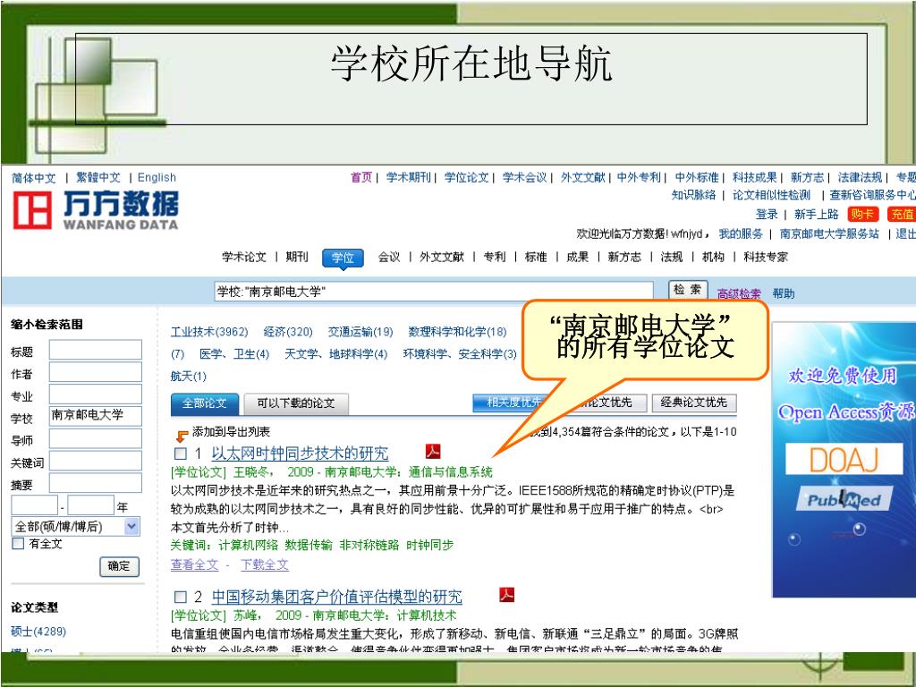This screenshot has height=687, width=916.
Task: Open PDF icon for 中国移动集团客户价值评估模型的研究
Action: (x=506, y=595)
